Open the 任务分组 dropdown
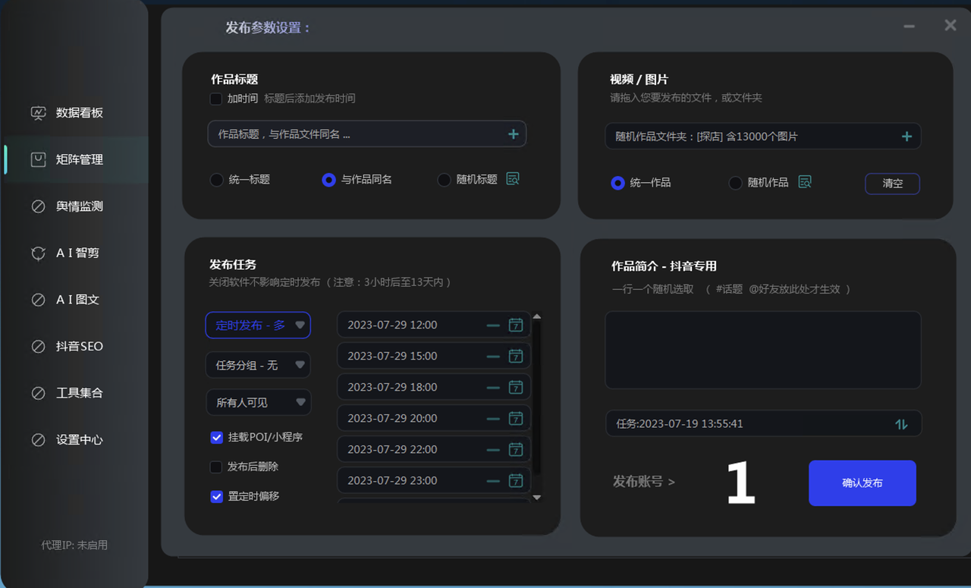Viewport: 971px width, 588px height. coord(258,365)
